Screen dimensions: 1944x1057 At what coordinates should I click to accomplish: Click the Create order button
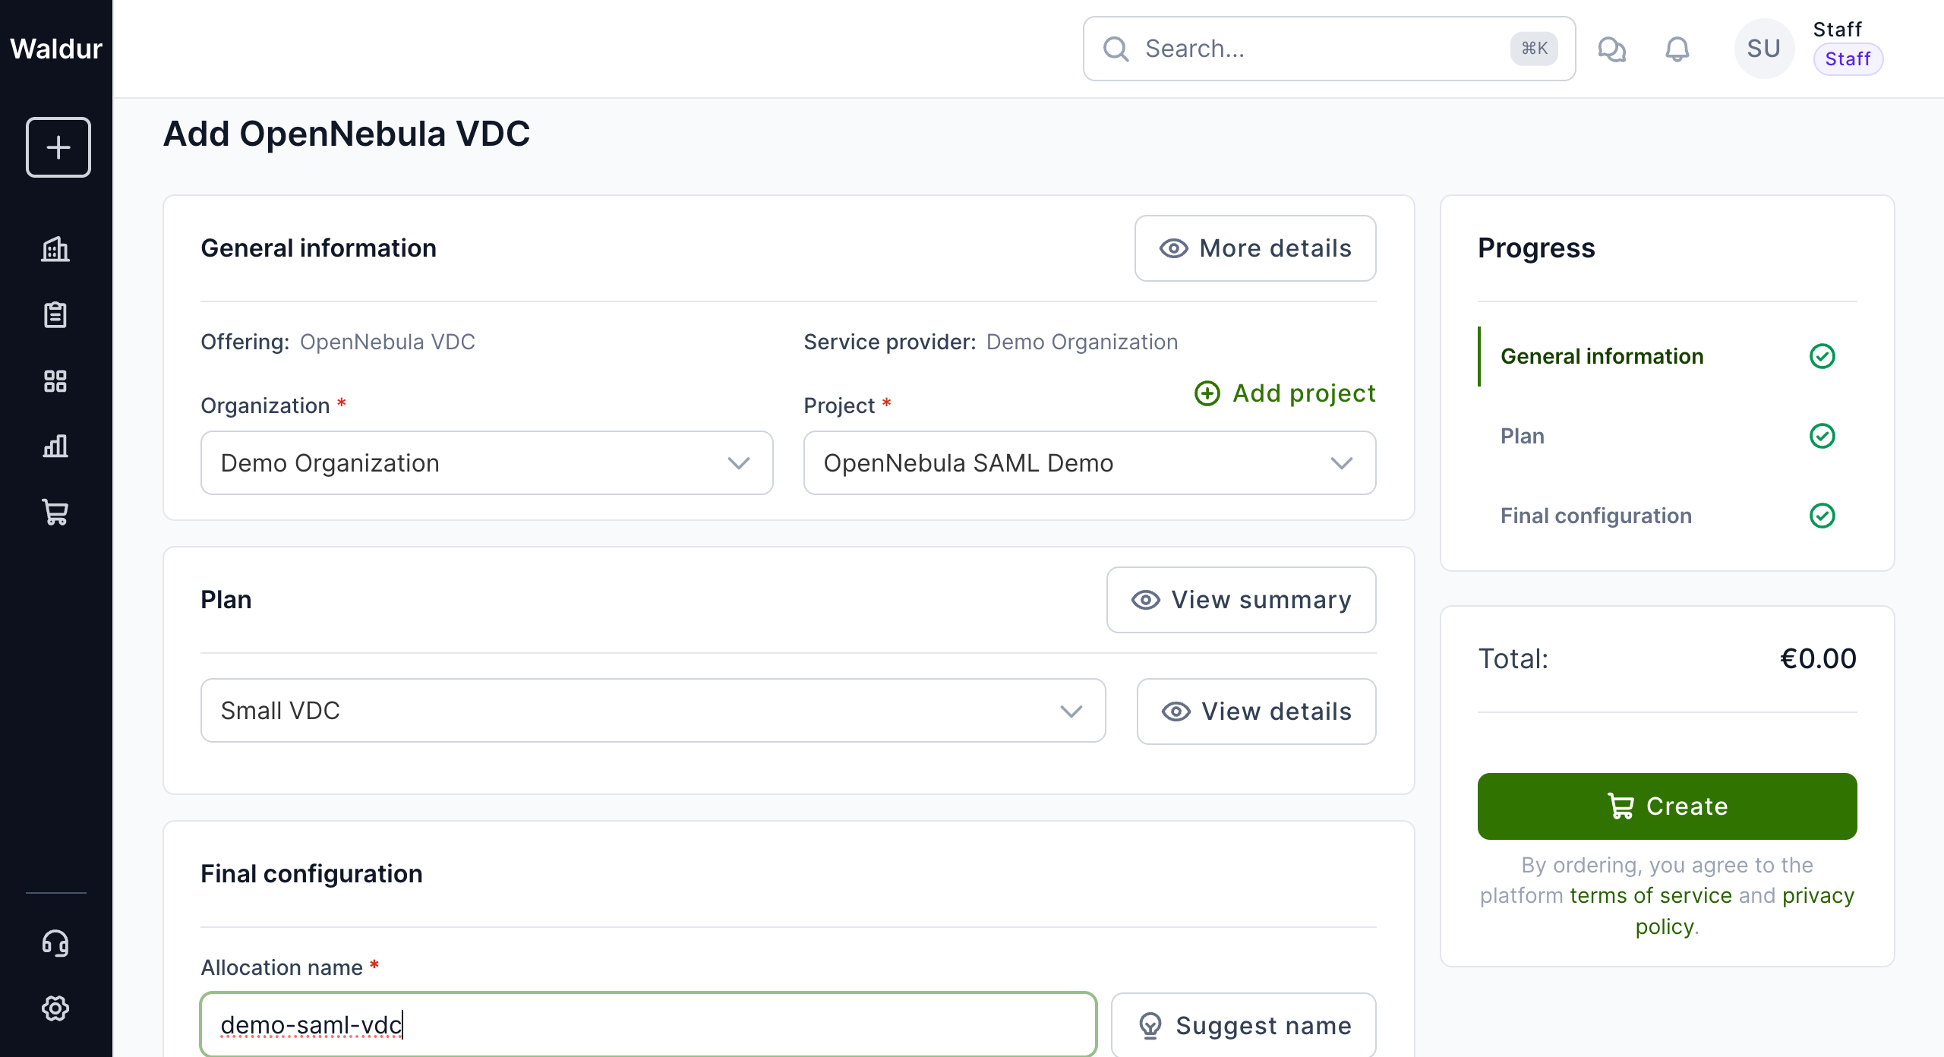click(x=1667, y=806)
